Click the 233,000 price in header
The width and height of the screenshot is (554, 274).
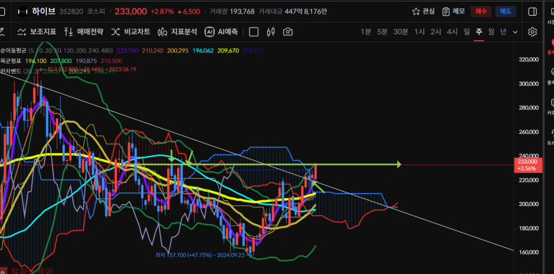[130, 11]
